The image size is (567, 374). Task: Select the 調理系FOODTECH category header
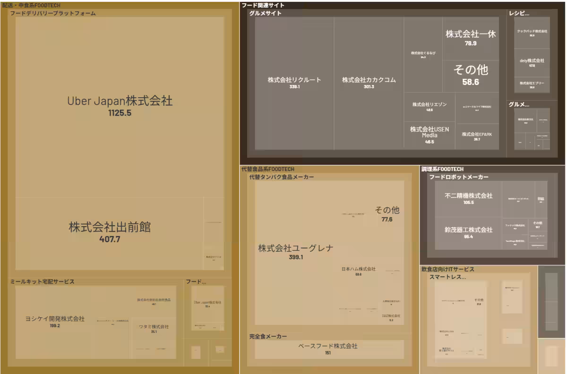pos(442,169)
